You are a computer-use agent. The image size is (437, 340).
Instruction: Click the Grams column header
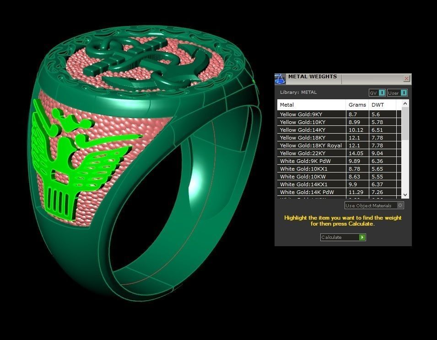[x=357, y=105]
